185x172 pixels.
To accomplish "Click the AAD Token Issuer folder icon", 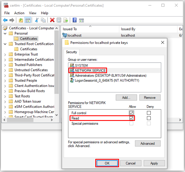I will click(11, 101).
